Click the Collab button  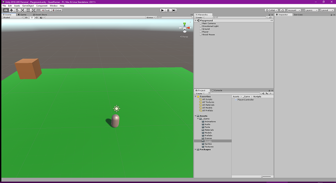click(271, 10)
